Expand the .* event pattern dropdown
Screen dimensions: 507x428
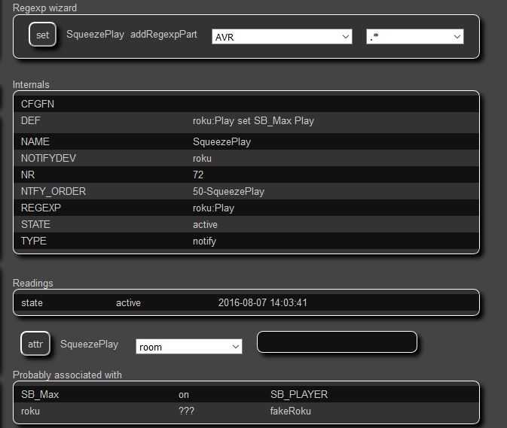tap(414, 37)
